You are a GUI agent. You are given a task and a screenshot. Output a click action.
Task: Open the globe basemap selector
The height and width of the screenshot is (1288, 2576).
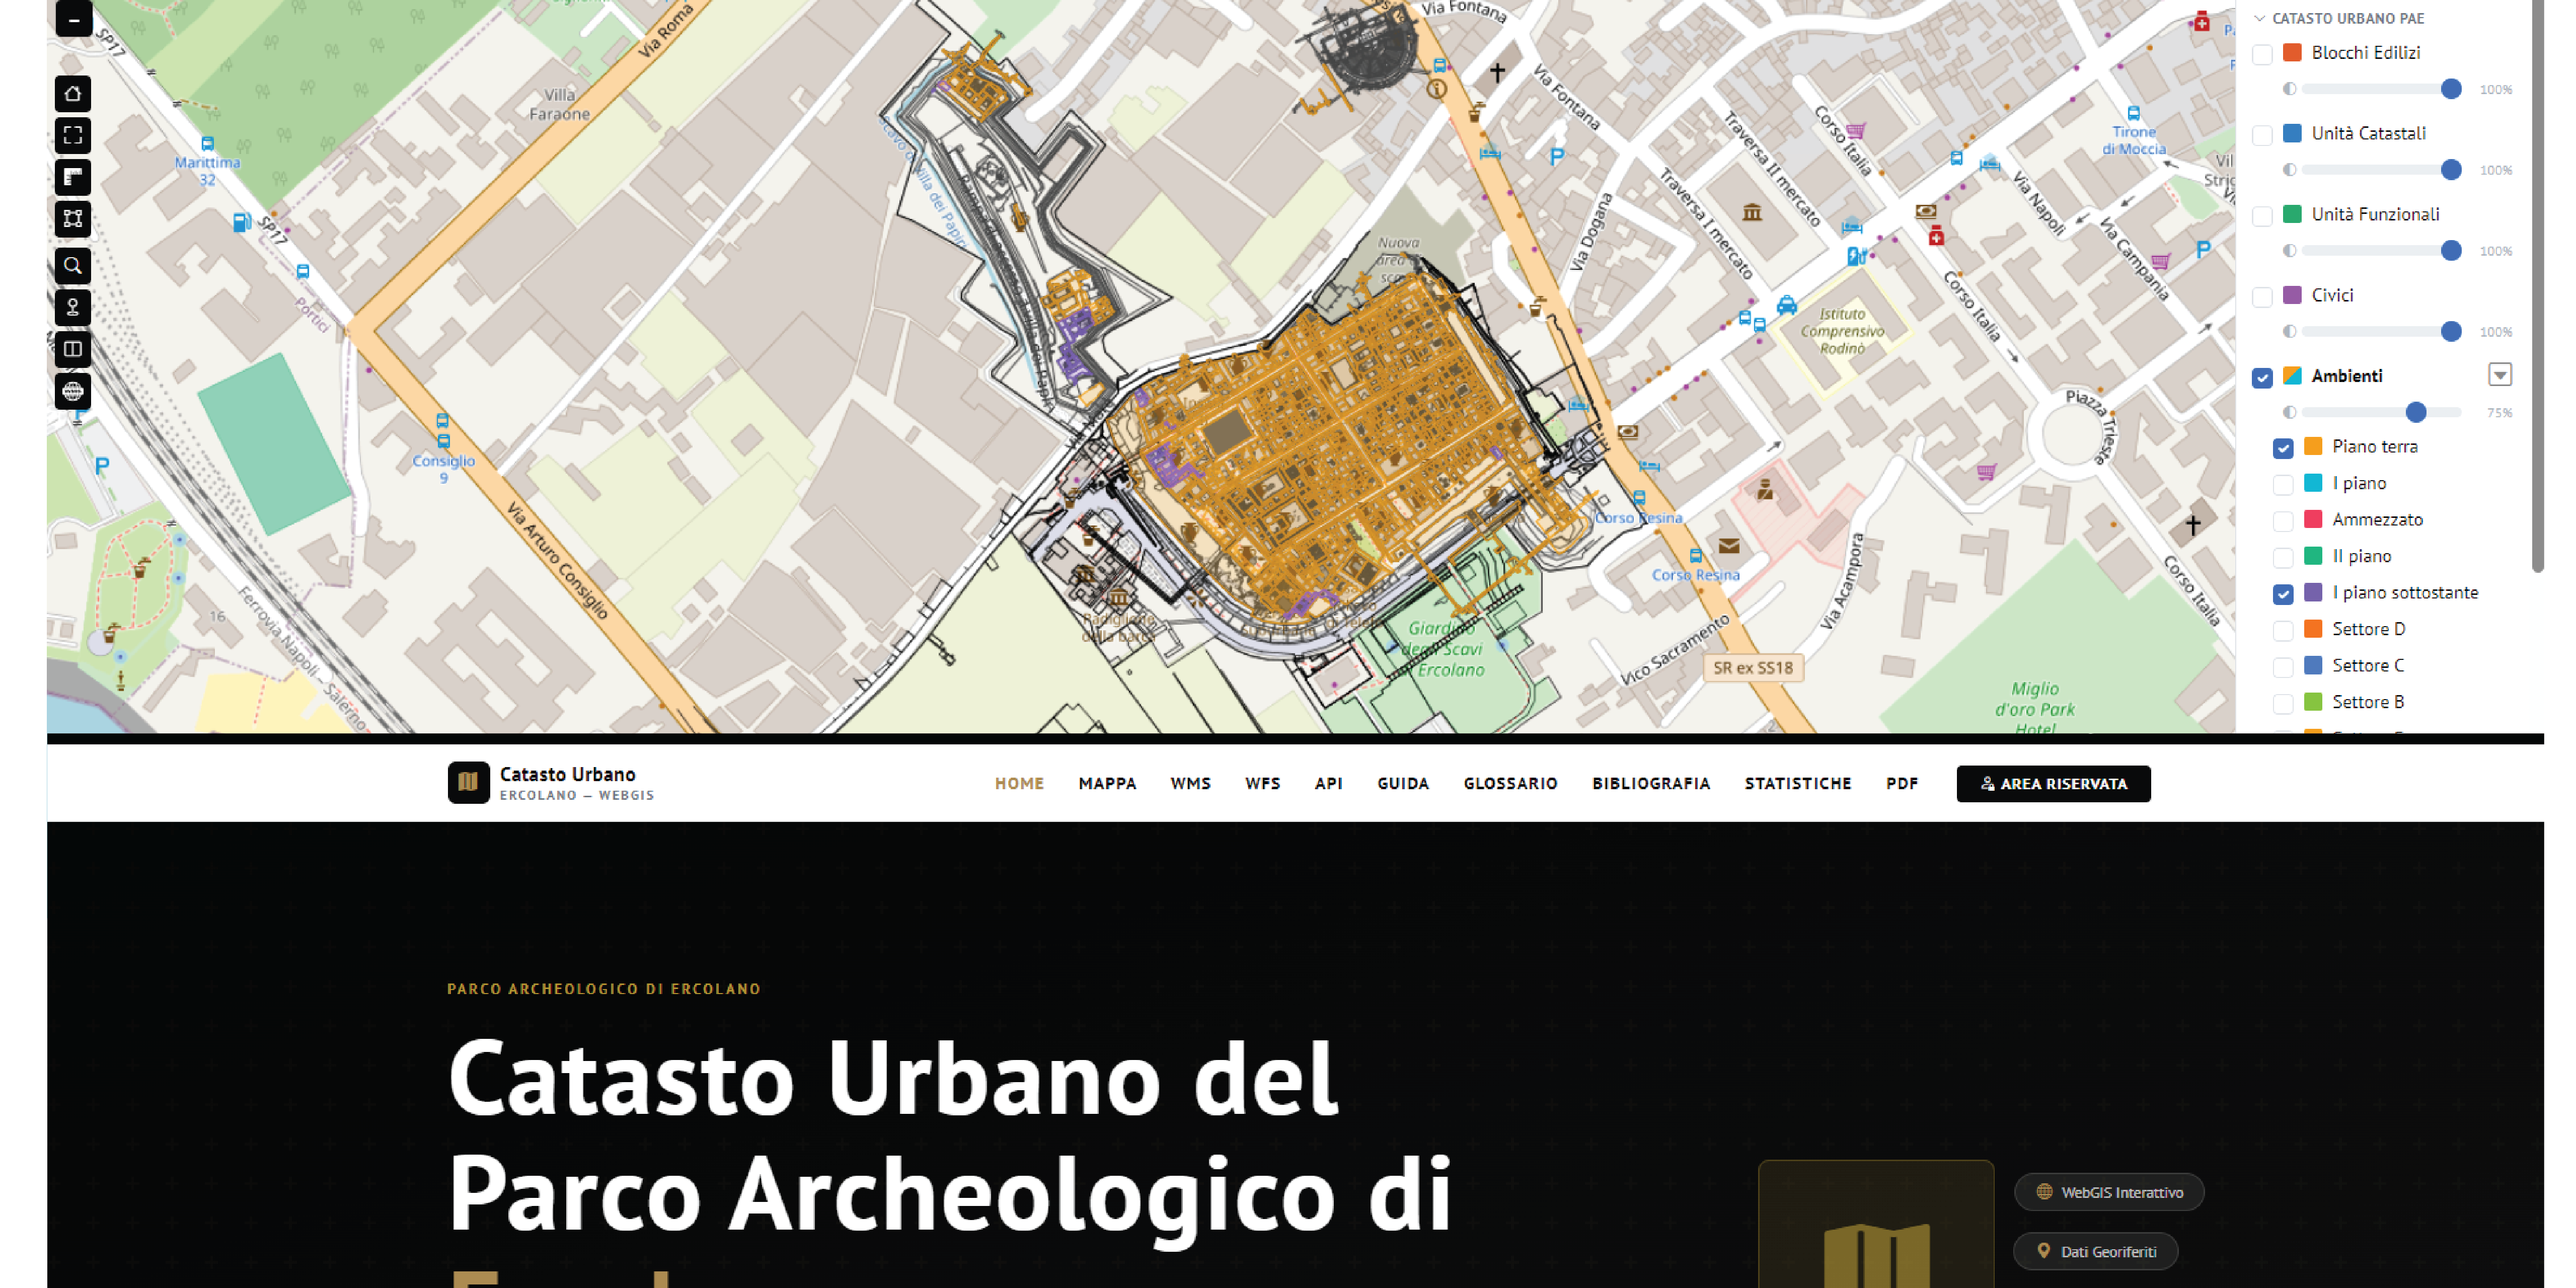coord(73,391)
